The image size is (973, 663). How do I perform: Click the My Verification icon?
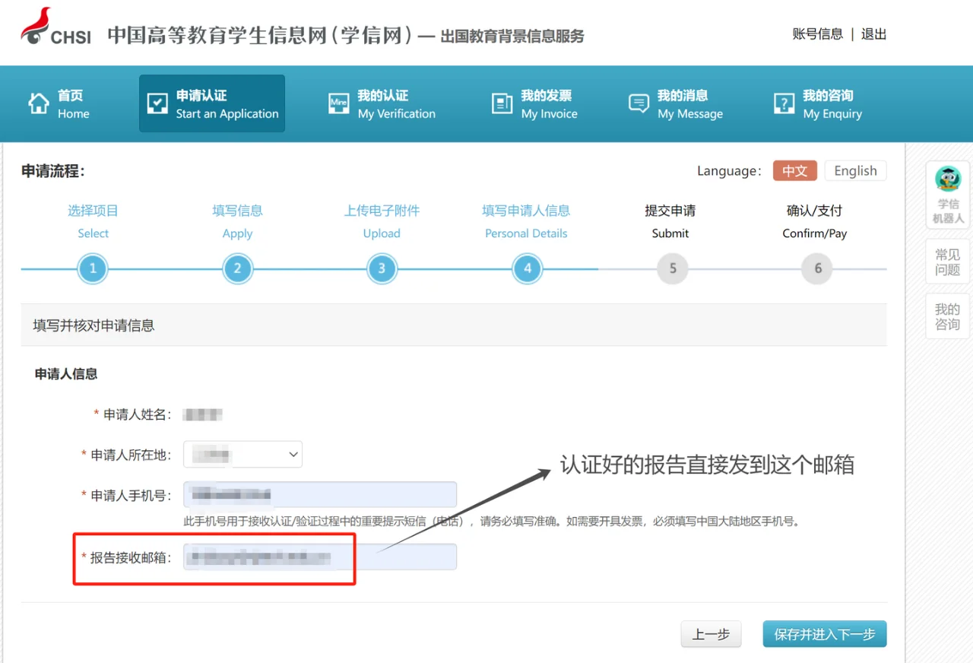(x=338, y=103)
